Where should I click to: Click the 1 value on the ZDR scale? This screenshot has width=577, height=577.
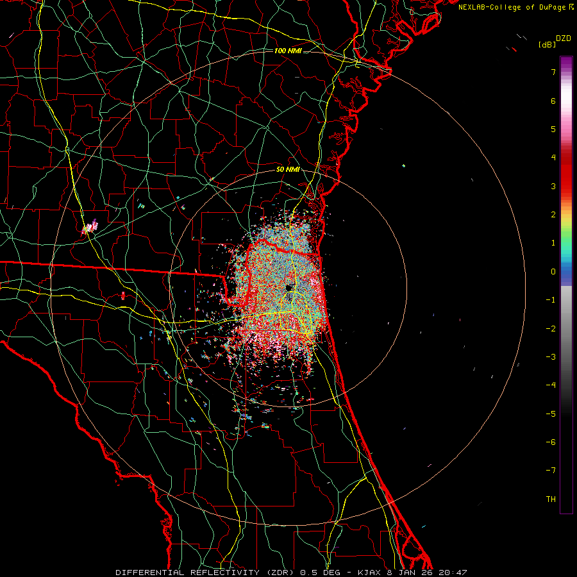(x=553, y=243)
